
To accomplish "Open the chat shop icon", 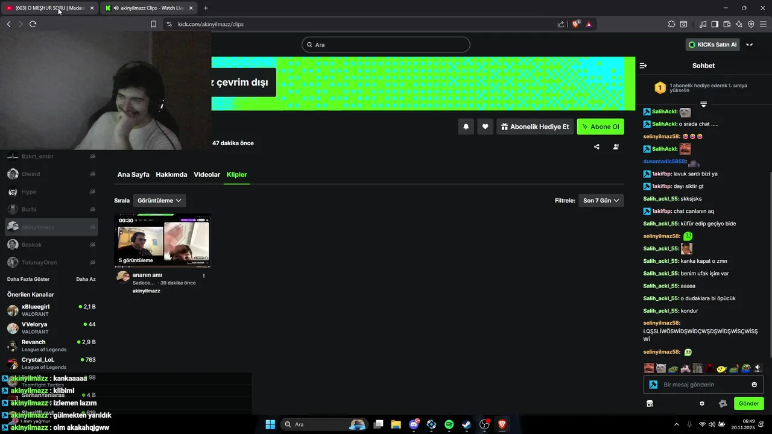I will [x=650, y=403].
